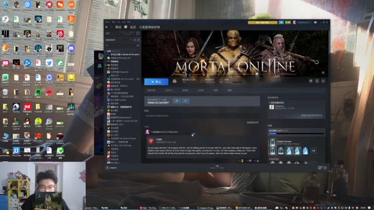Open Adept Armorer achievement icon
This screenshot has width=374, height=210.
[x=273, y=142]
